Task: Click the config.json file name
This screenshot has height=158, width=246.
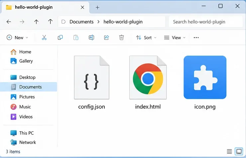Action: [92, 107]
